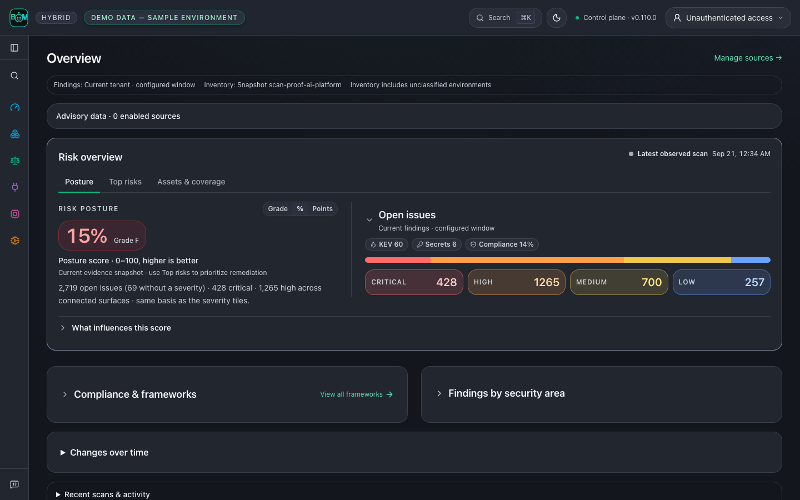800x500 pixels.
Task: Click the shield icon on the Compliance chip
Action: coord(473,244)
